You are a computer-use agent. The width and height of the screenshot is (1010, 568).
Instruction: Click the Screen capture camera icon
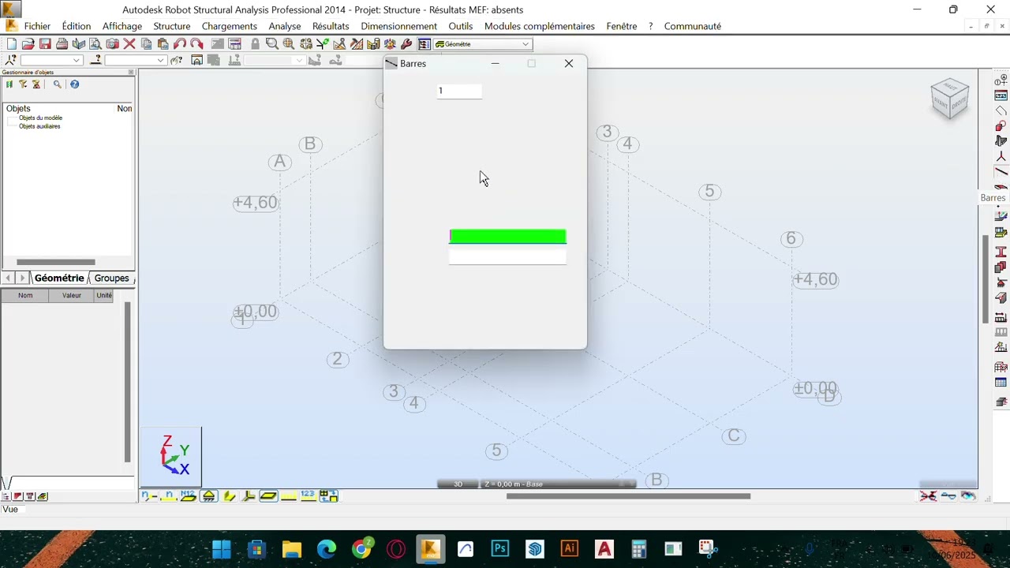tap(112, 44)
